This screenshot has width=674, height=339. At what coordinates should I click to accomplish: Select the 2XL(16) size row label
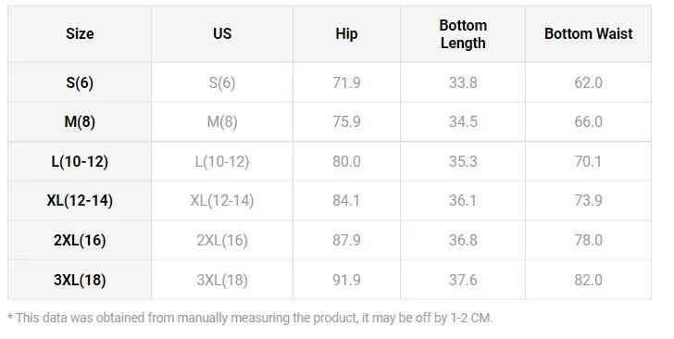click(80, 240)
